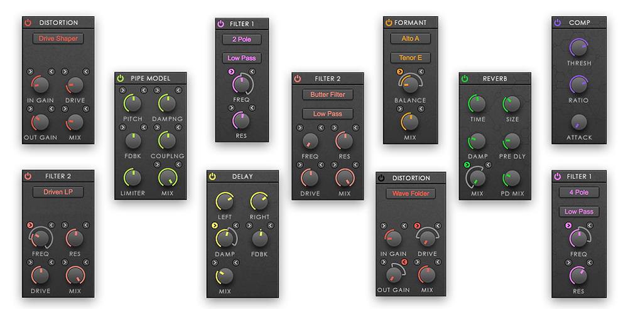Click the Comp Thresh knob

(x=578, y=48)
